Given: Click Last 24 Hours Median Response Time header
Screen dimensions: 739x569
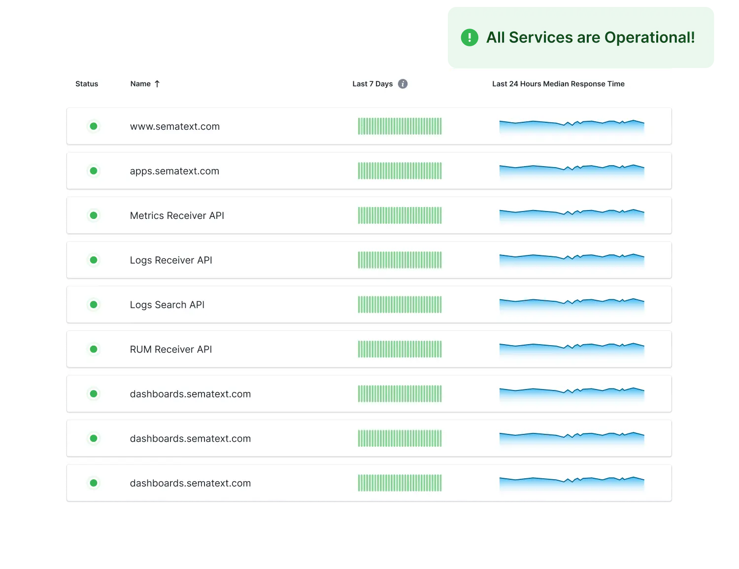Looking at the screenshot, I should (558, 84).
